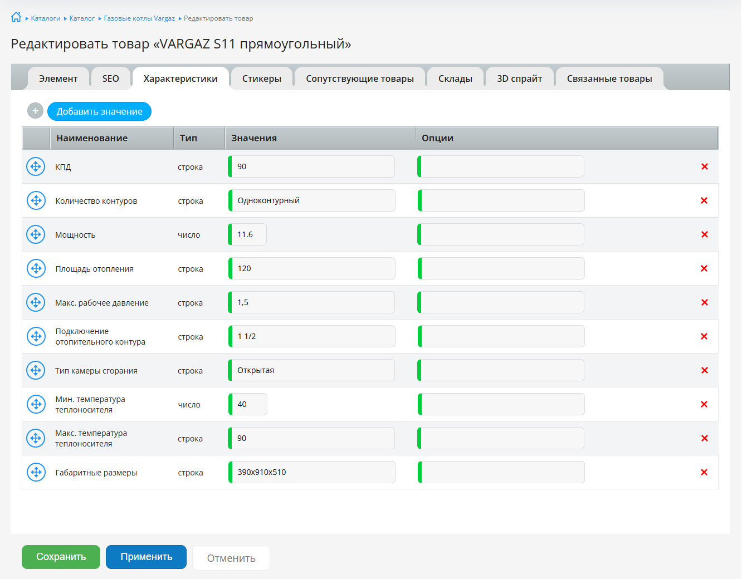Click move handle for Макс. температура теплоносителя
Viewport: 742px width, 579px height.
(36, 438)
